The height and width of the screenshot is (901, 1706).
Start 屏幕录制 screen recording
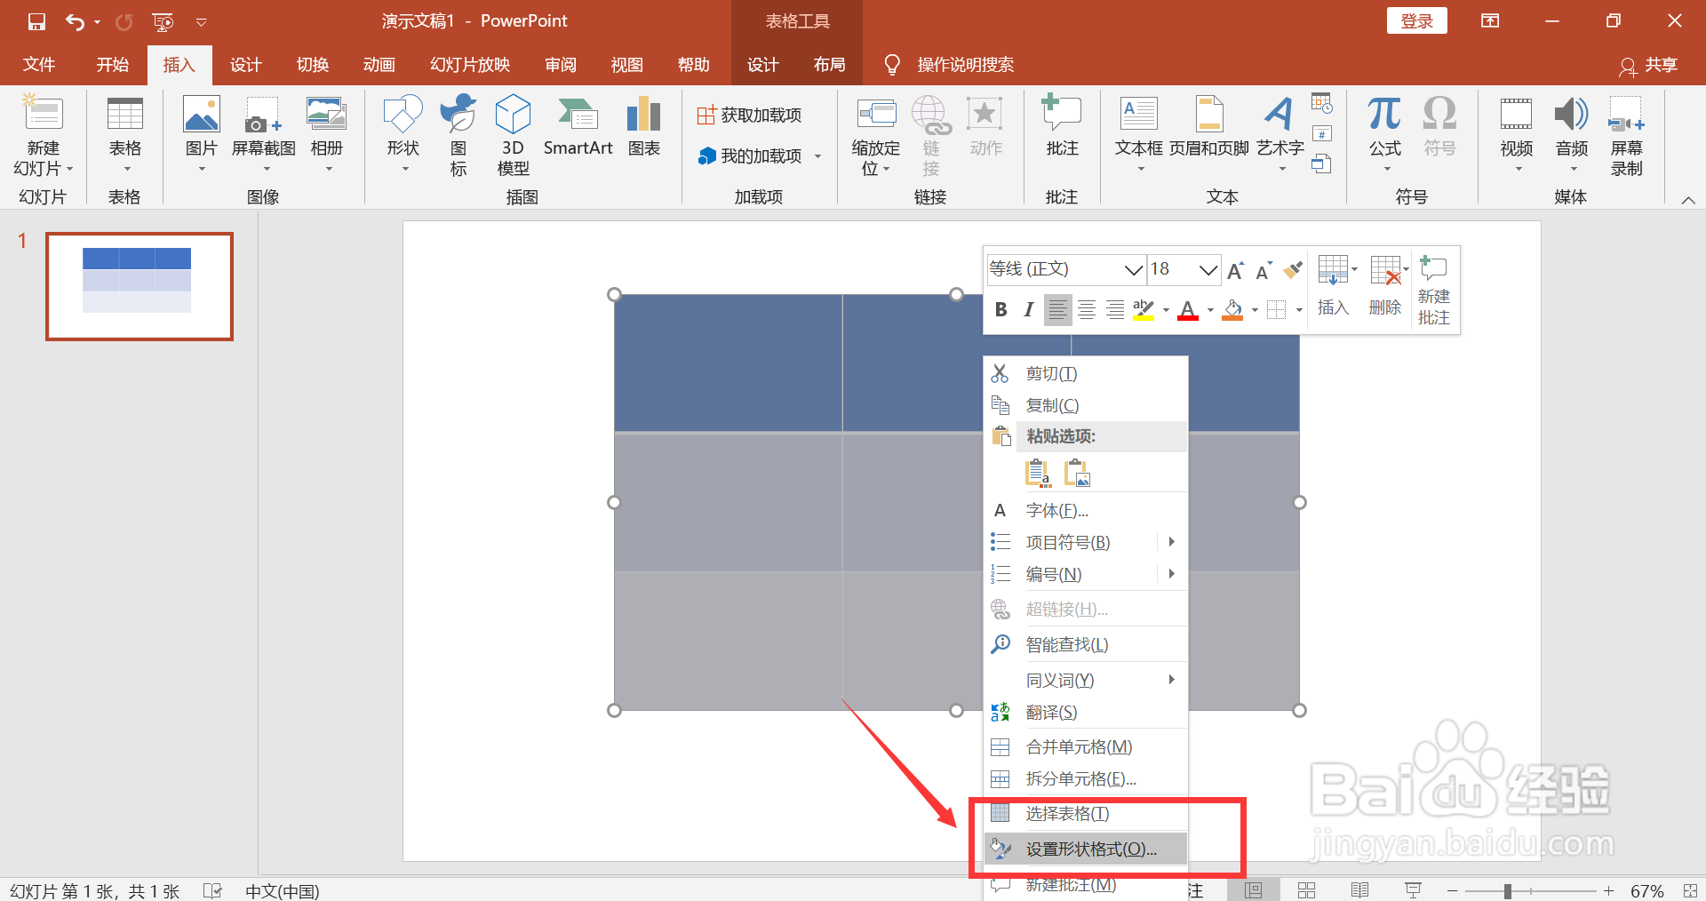1627,135
